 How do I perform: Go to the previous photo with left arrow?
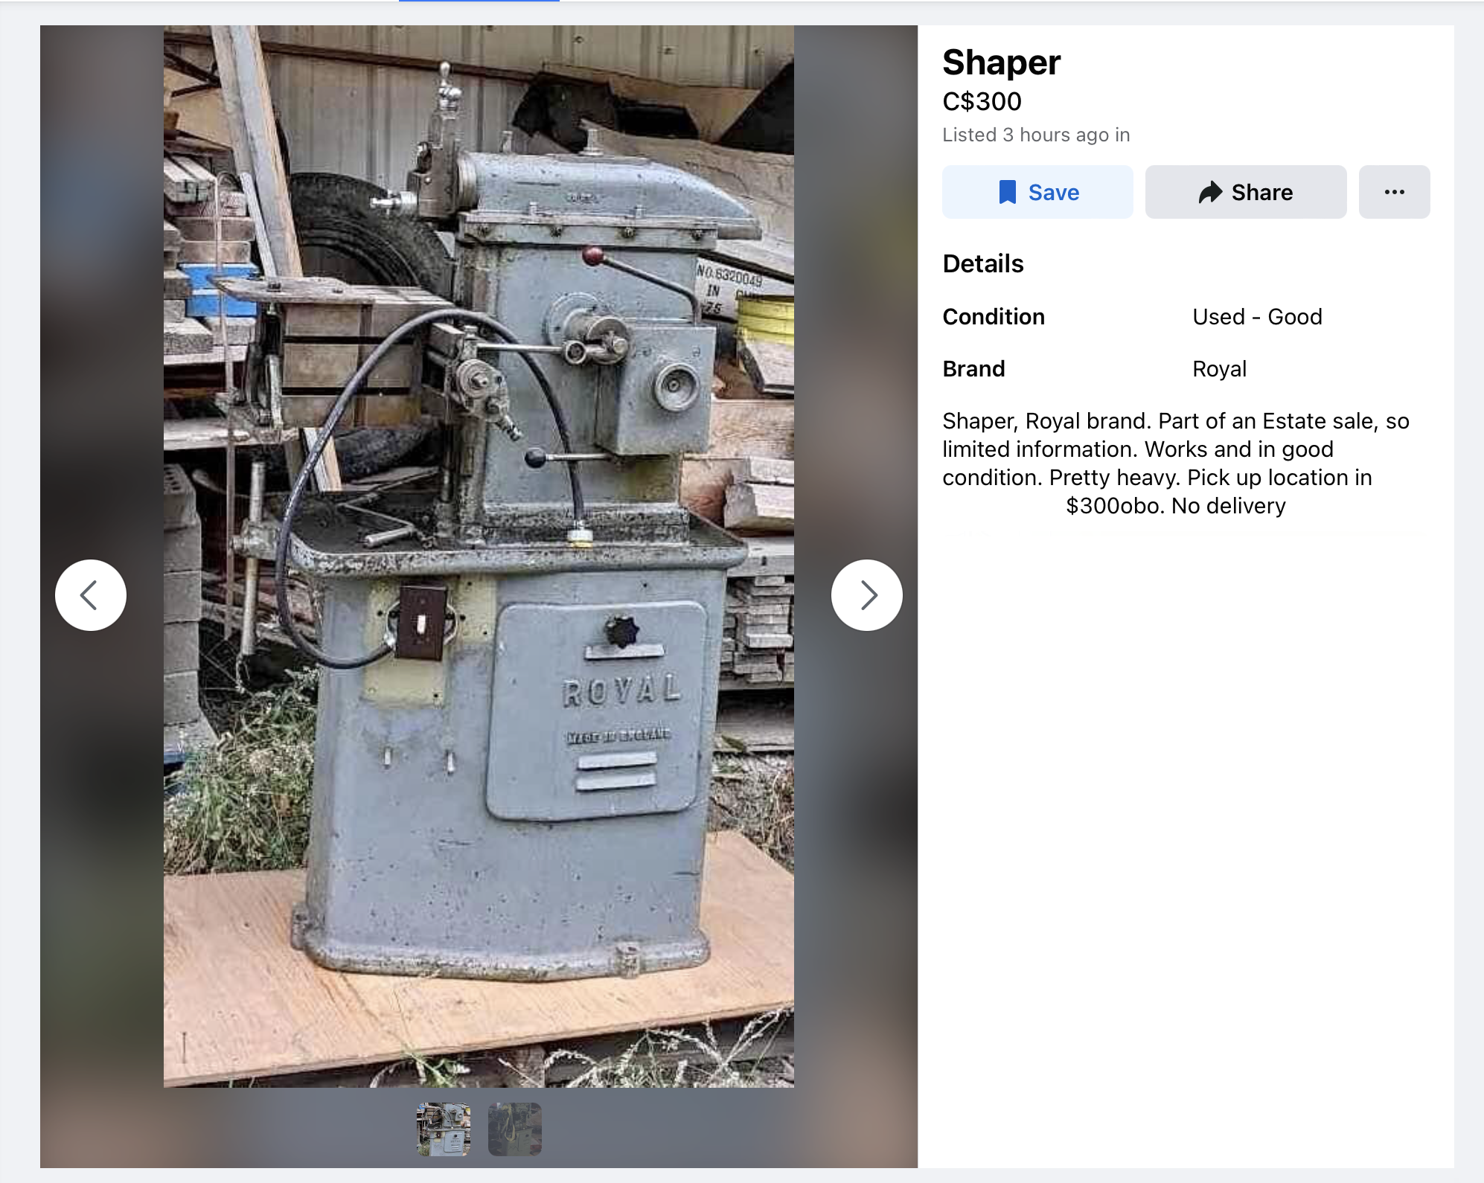pos(91,595)
